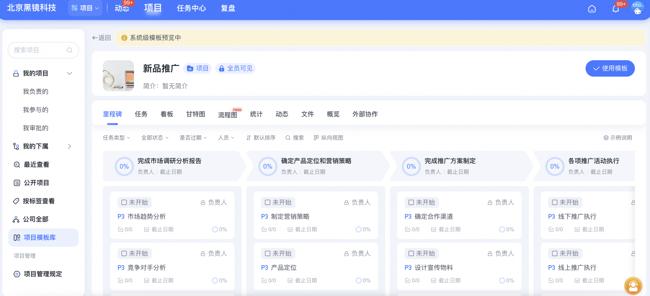Image resolution: width=650 pixels, height=296 pixels.
Task: Toggle 未开始 checkbox on 设计宣传物料 task
Action: pos(411,253)
